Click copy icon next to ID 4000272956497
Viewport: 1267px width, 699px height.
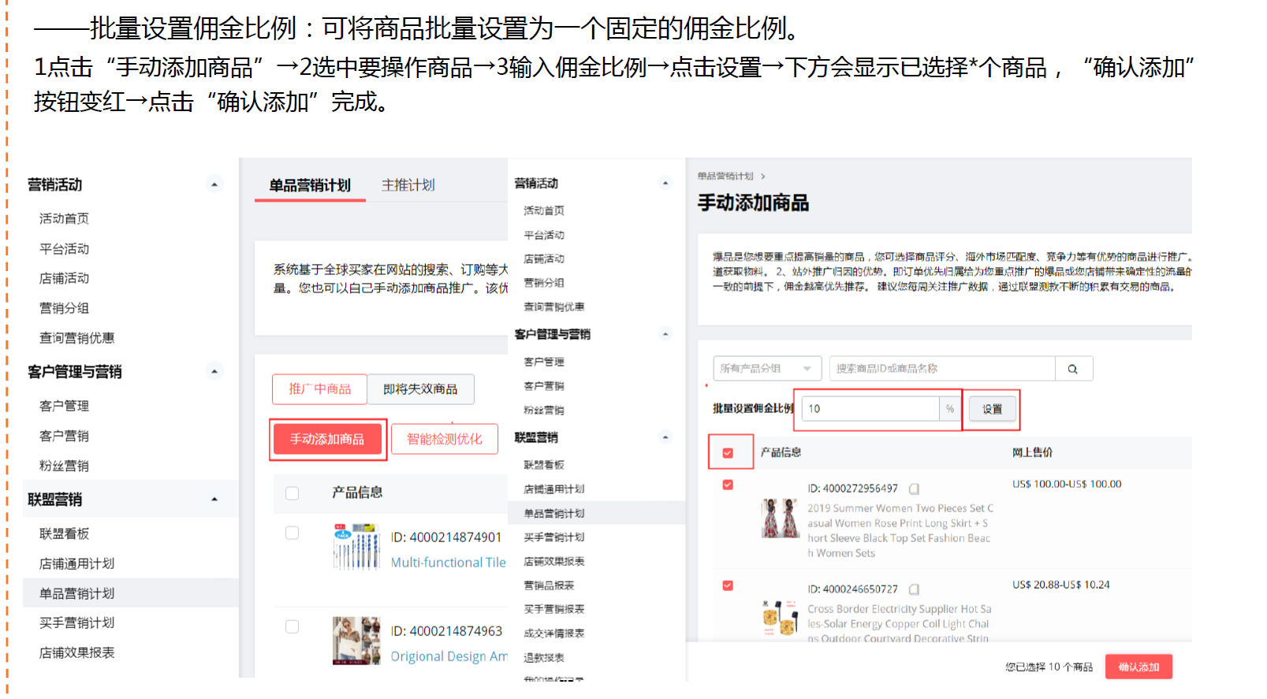click(914, 489)
